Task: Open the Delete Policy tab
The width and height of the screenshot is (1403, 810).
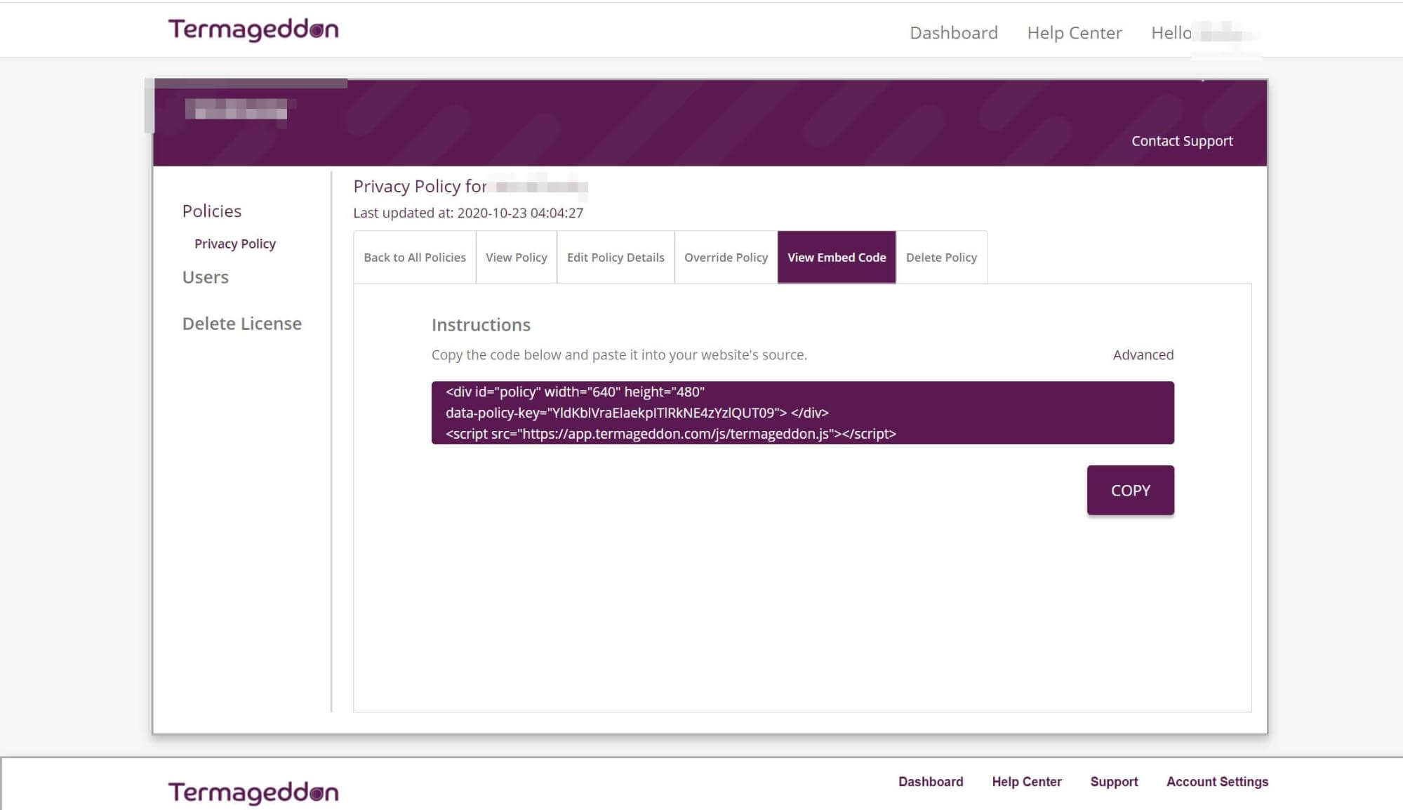Action: tap(941, 257)
